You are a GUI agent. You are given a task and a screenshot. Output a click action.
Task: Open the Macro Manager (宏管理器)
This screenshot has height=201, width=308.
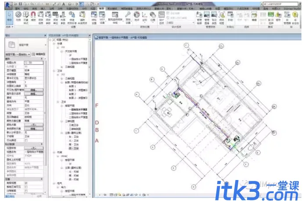pyautogui.click(x=287, y=17)
